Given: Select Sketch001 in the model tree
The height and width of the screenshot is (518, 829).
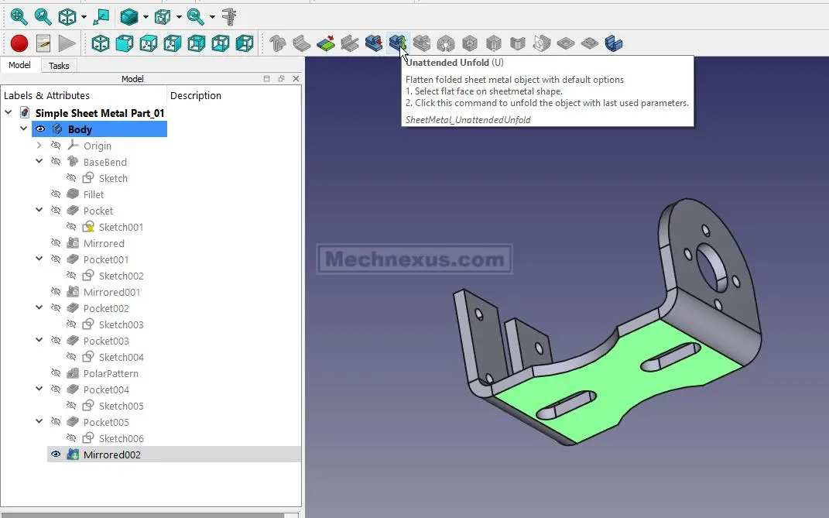Looking at the screenshot, I should pos(121,227).
